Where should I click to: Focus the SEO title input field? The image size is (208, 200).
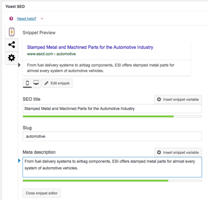coord(112,108)
